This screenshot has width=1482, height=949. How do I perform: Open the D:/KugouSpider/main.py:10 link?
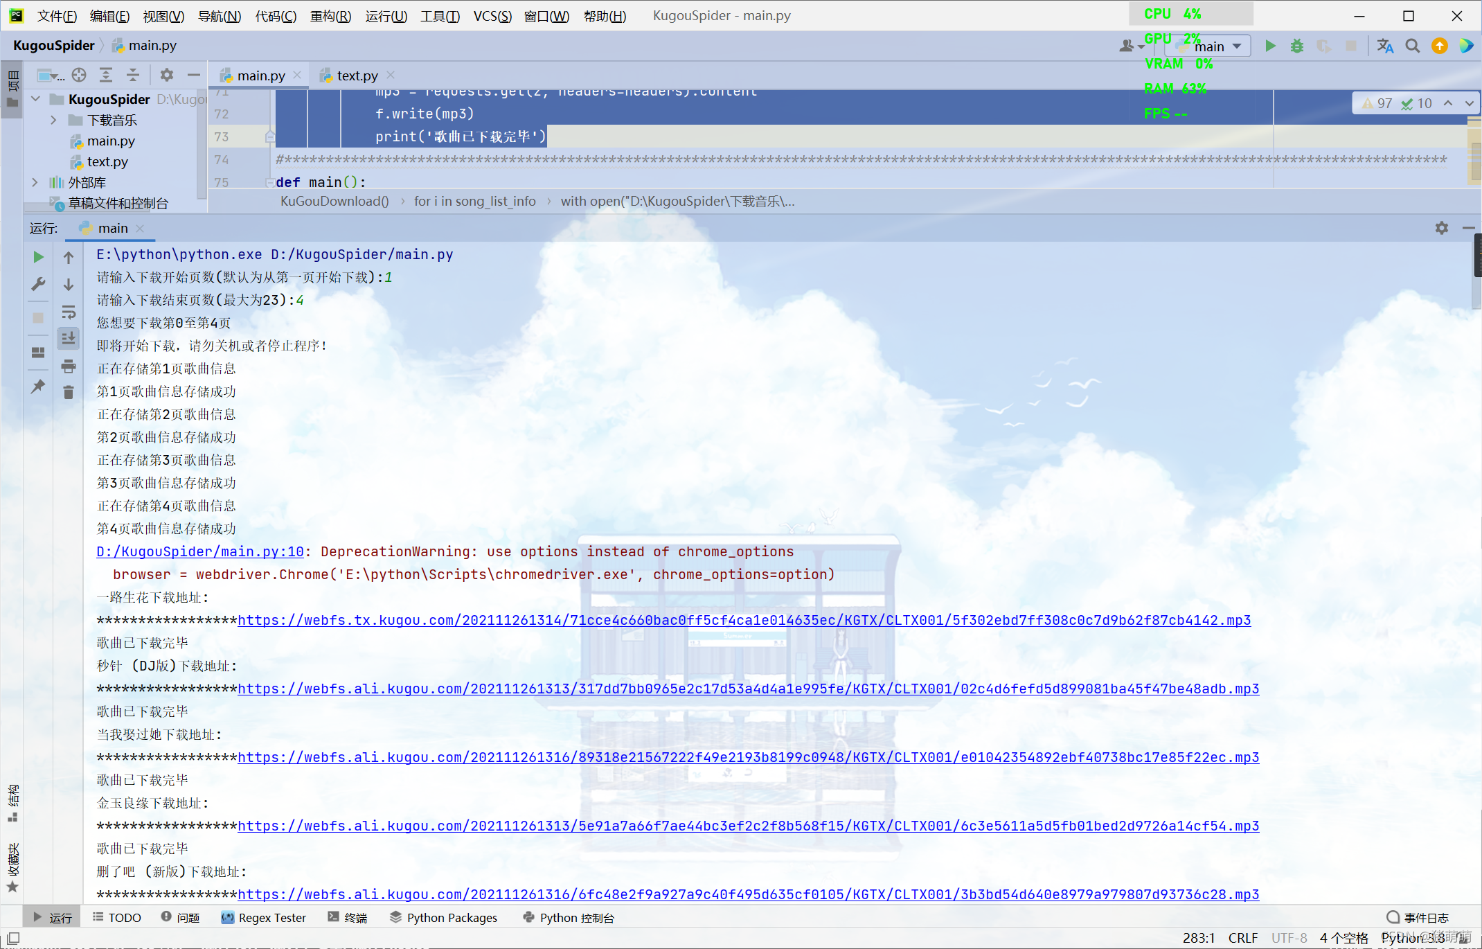pos(200,551)
